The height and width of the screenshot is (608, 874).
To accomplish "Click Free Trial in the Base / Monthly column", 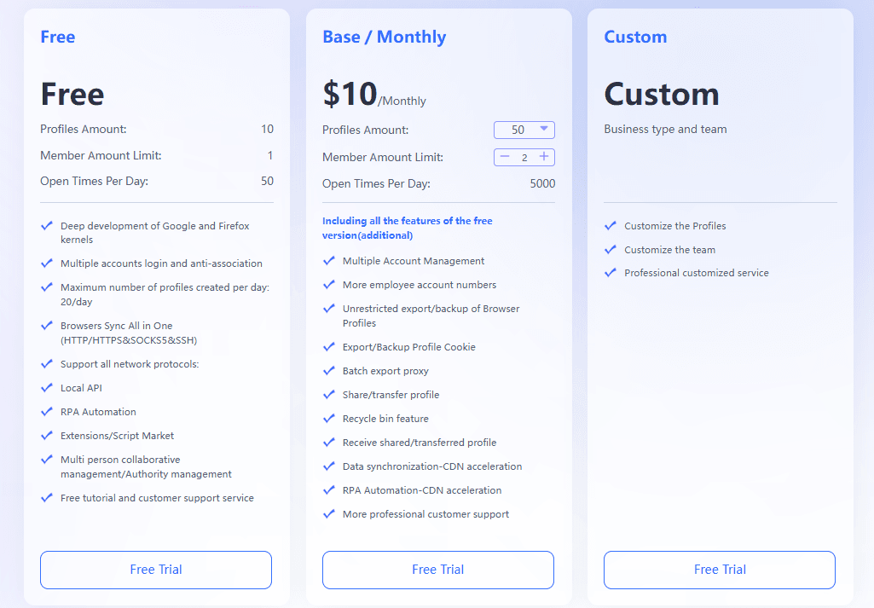I will pos(437,570).
